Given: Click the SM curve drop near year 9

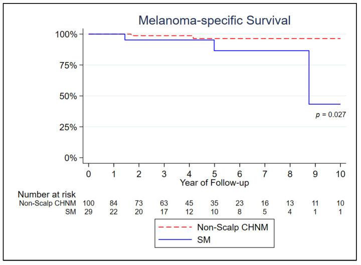Looking at the screenshot, I should point(309,78).
